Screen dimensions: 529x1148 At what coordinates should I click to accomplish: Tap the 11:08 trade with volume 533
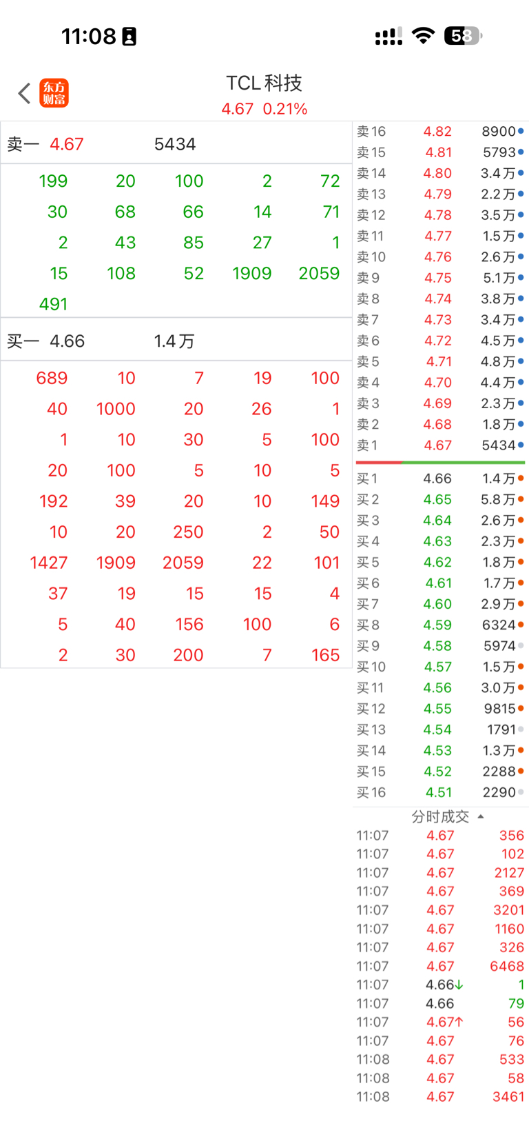pyautogui.click(x=440, y=1059)
